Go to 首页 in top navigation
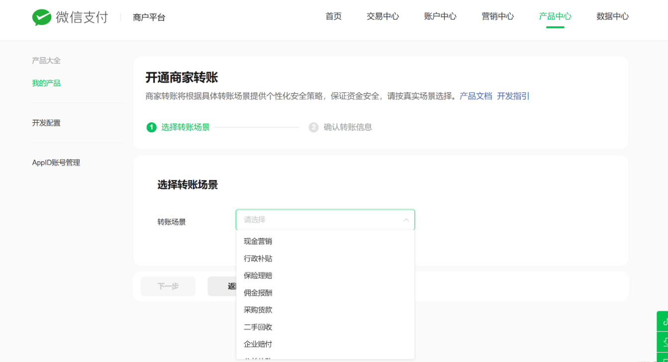Image resolution: width=668 pixels, height=362 pixels. [x=333, y=16]
